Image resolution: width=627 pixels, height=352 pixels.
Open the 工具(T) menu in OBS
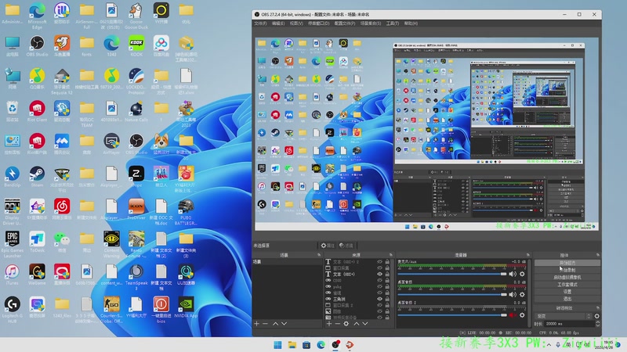(x=393, y=23)
